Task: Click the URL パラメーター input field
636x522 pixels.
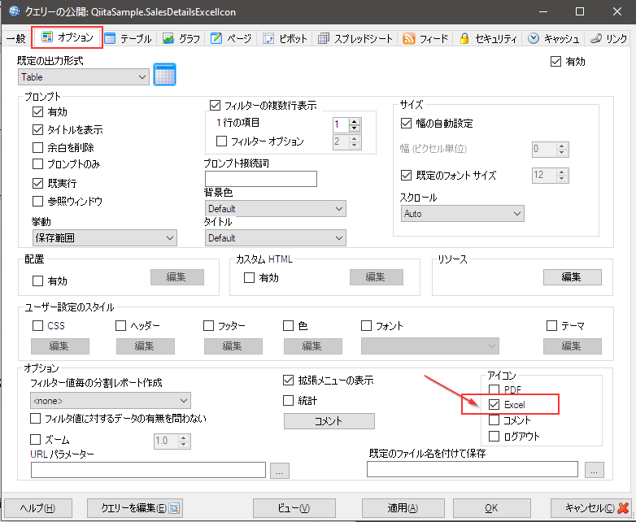Action: coord(148,470)
